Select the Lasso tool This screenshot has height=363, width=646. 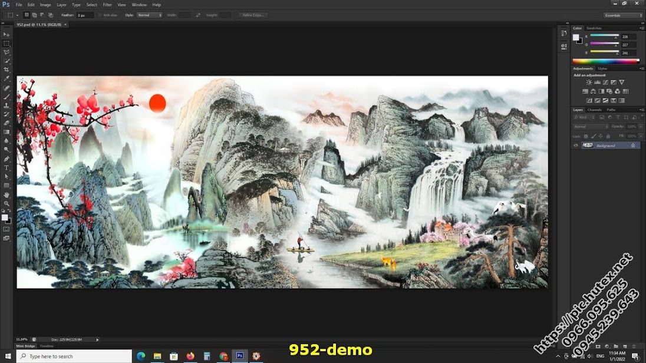click(x=6, y=52)
